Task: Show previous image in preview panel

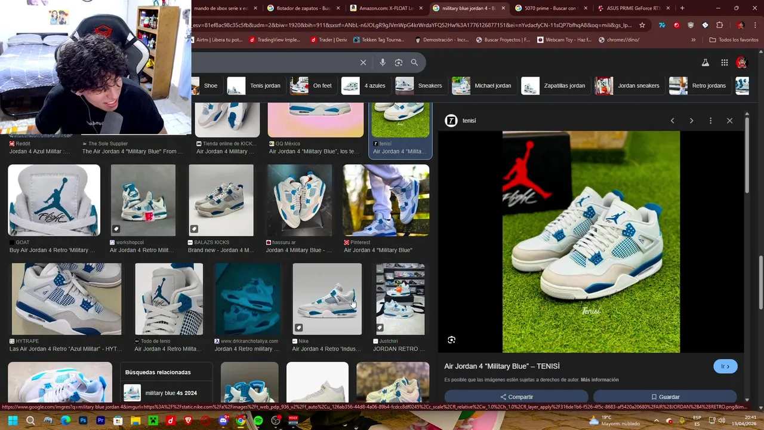Action: (672, 121)
